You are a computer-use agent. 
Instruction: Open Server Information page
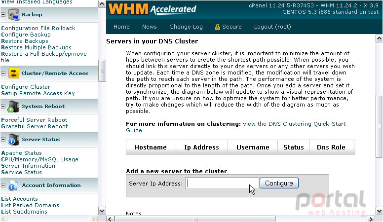pyautogui.click(x=28, y=166)
